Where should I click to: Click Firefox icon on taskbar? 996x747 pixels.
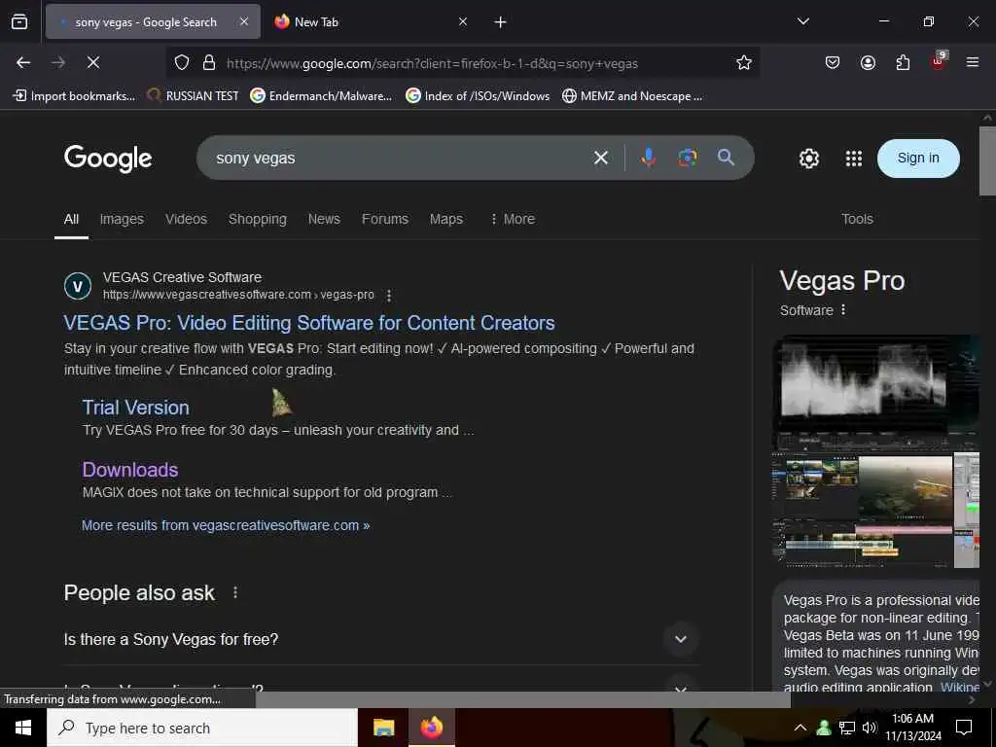pos(432,728)
